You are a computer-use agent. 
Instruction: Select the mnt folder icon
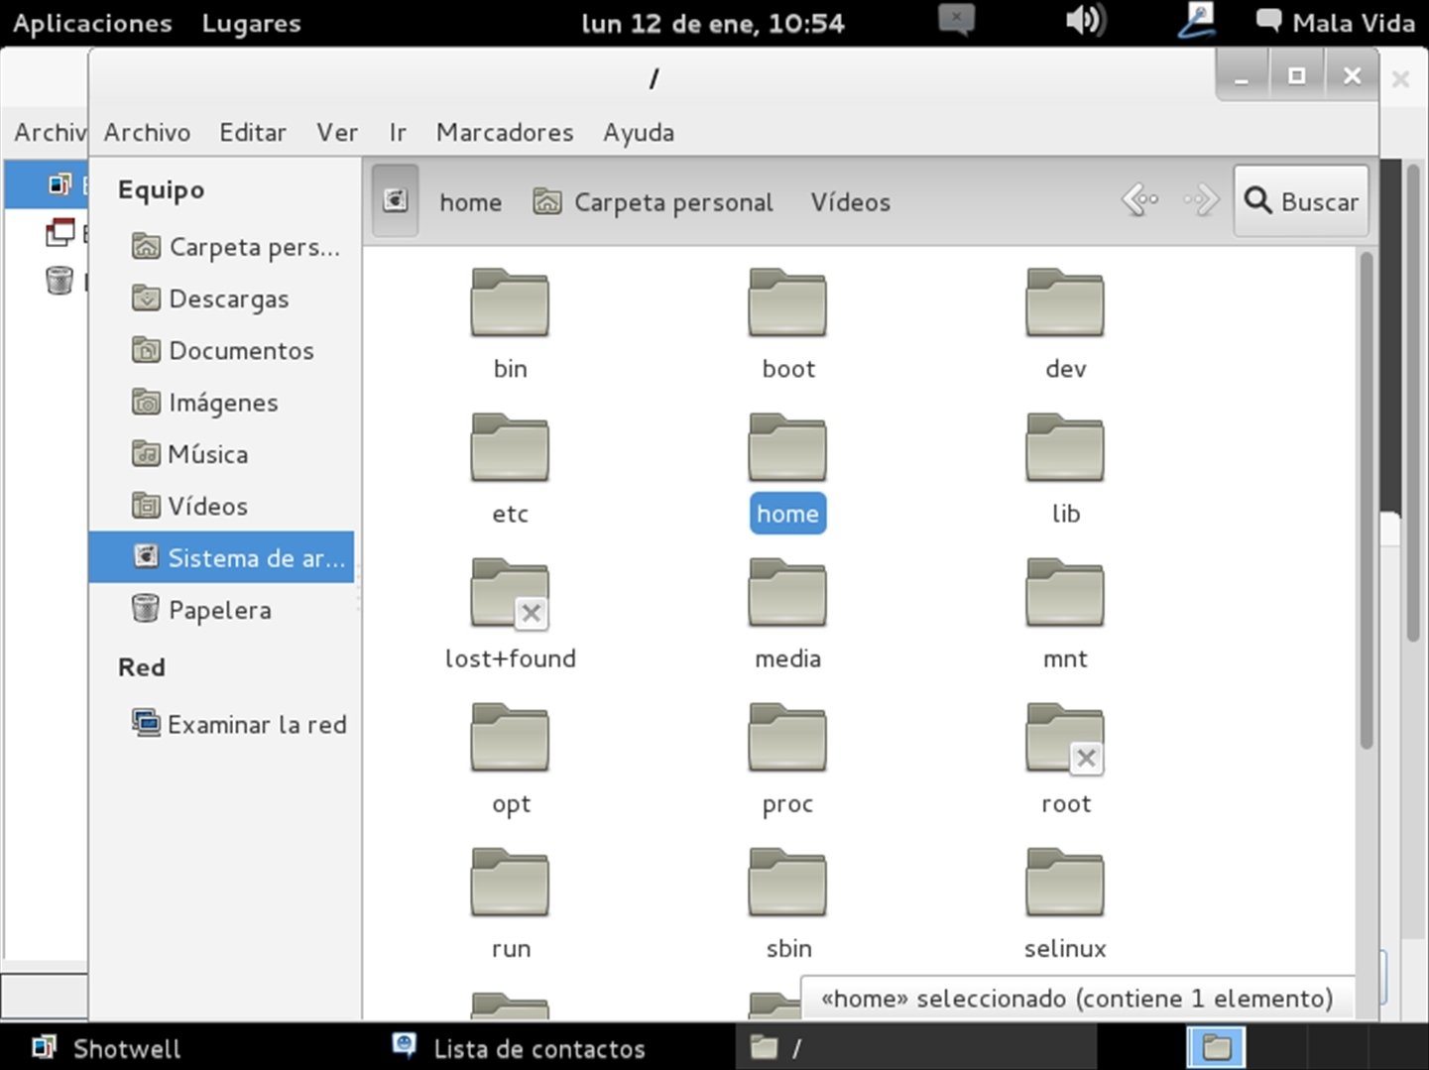(x=1065, y=593)
